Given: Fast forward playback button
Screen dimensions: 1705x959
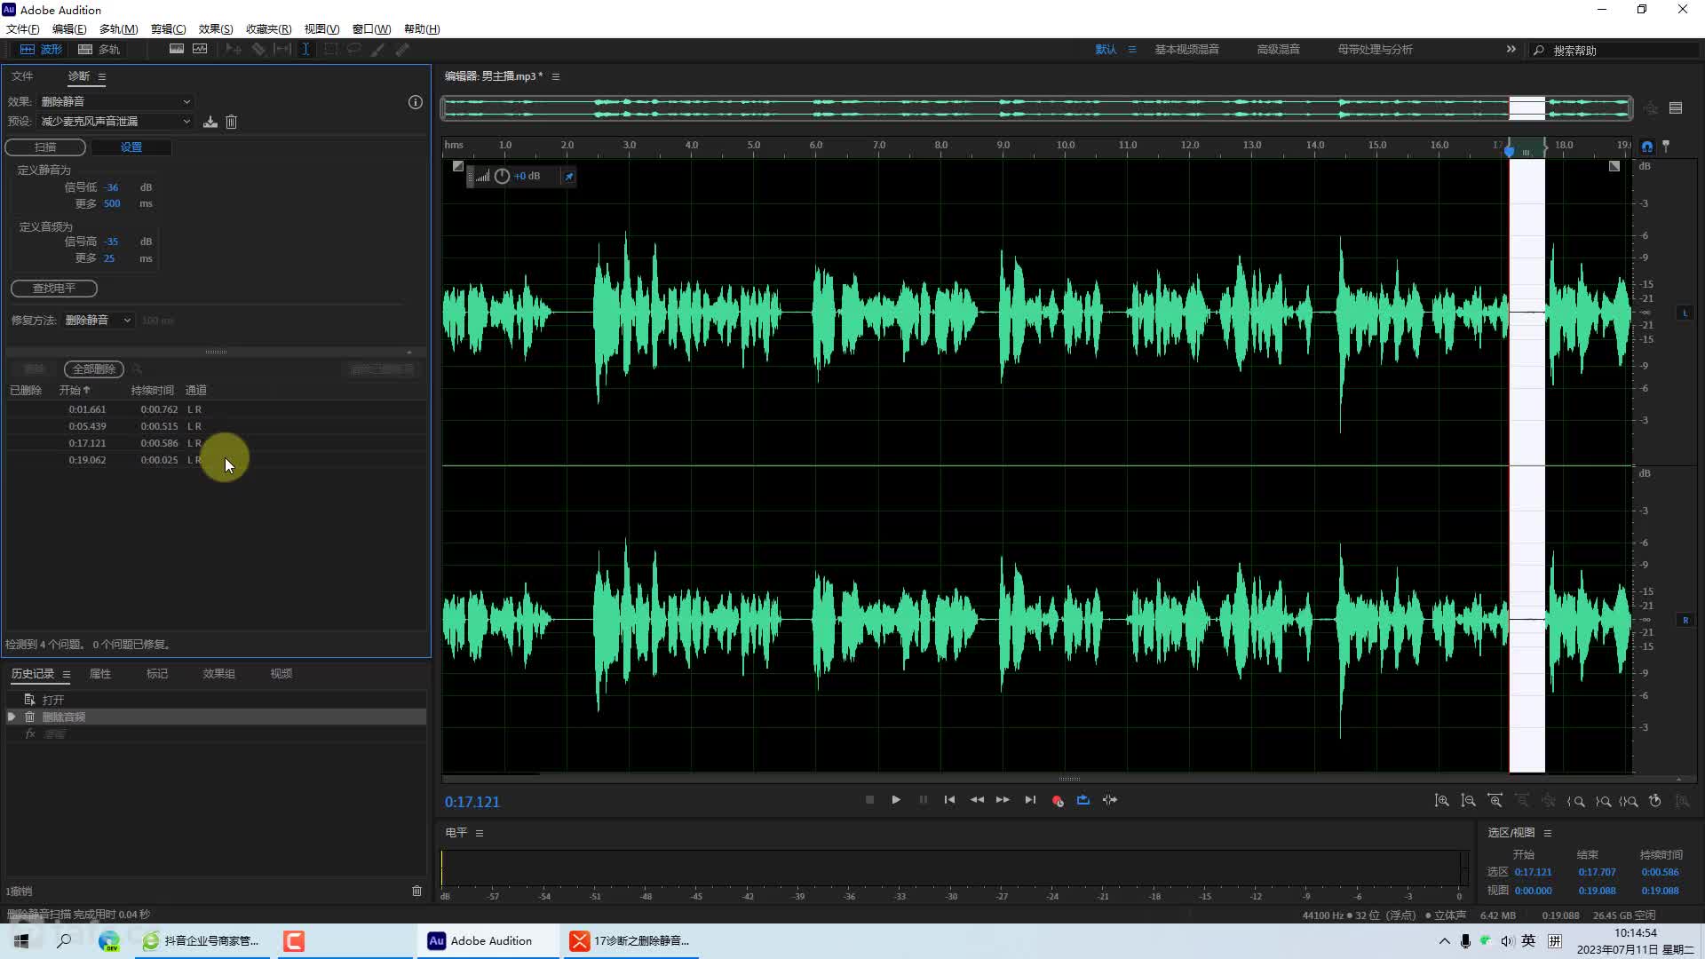Looking at the screenshot, I should click(1003, 800).
